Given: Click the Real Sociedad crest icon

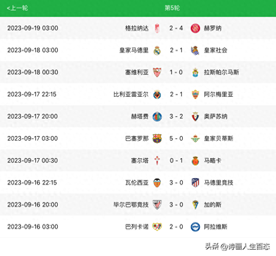Looking at the screenshot, I should coord(195,50).
